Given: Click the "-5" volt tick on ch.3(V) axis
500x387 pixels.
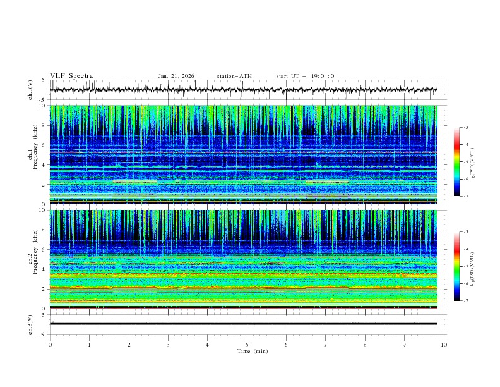Looking at the screenshot, I should (x=42, y=335).
